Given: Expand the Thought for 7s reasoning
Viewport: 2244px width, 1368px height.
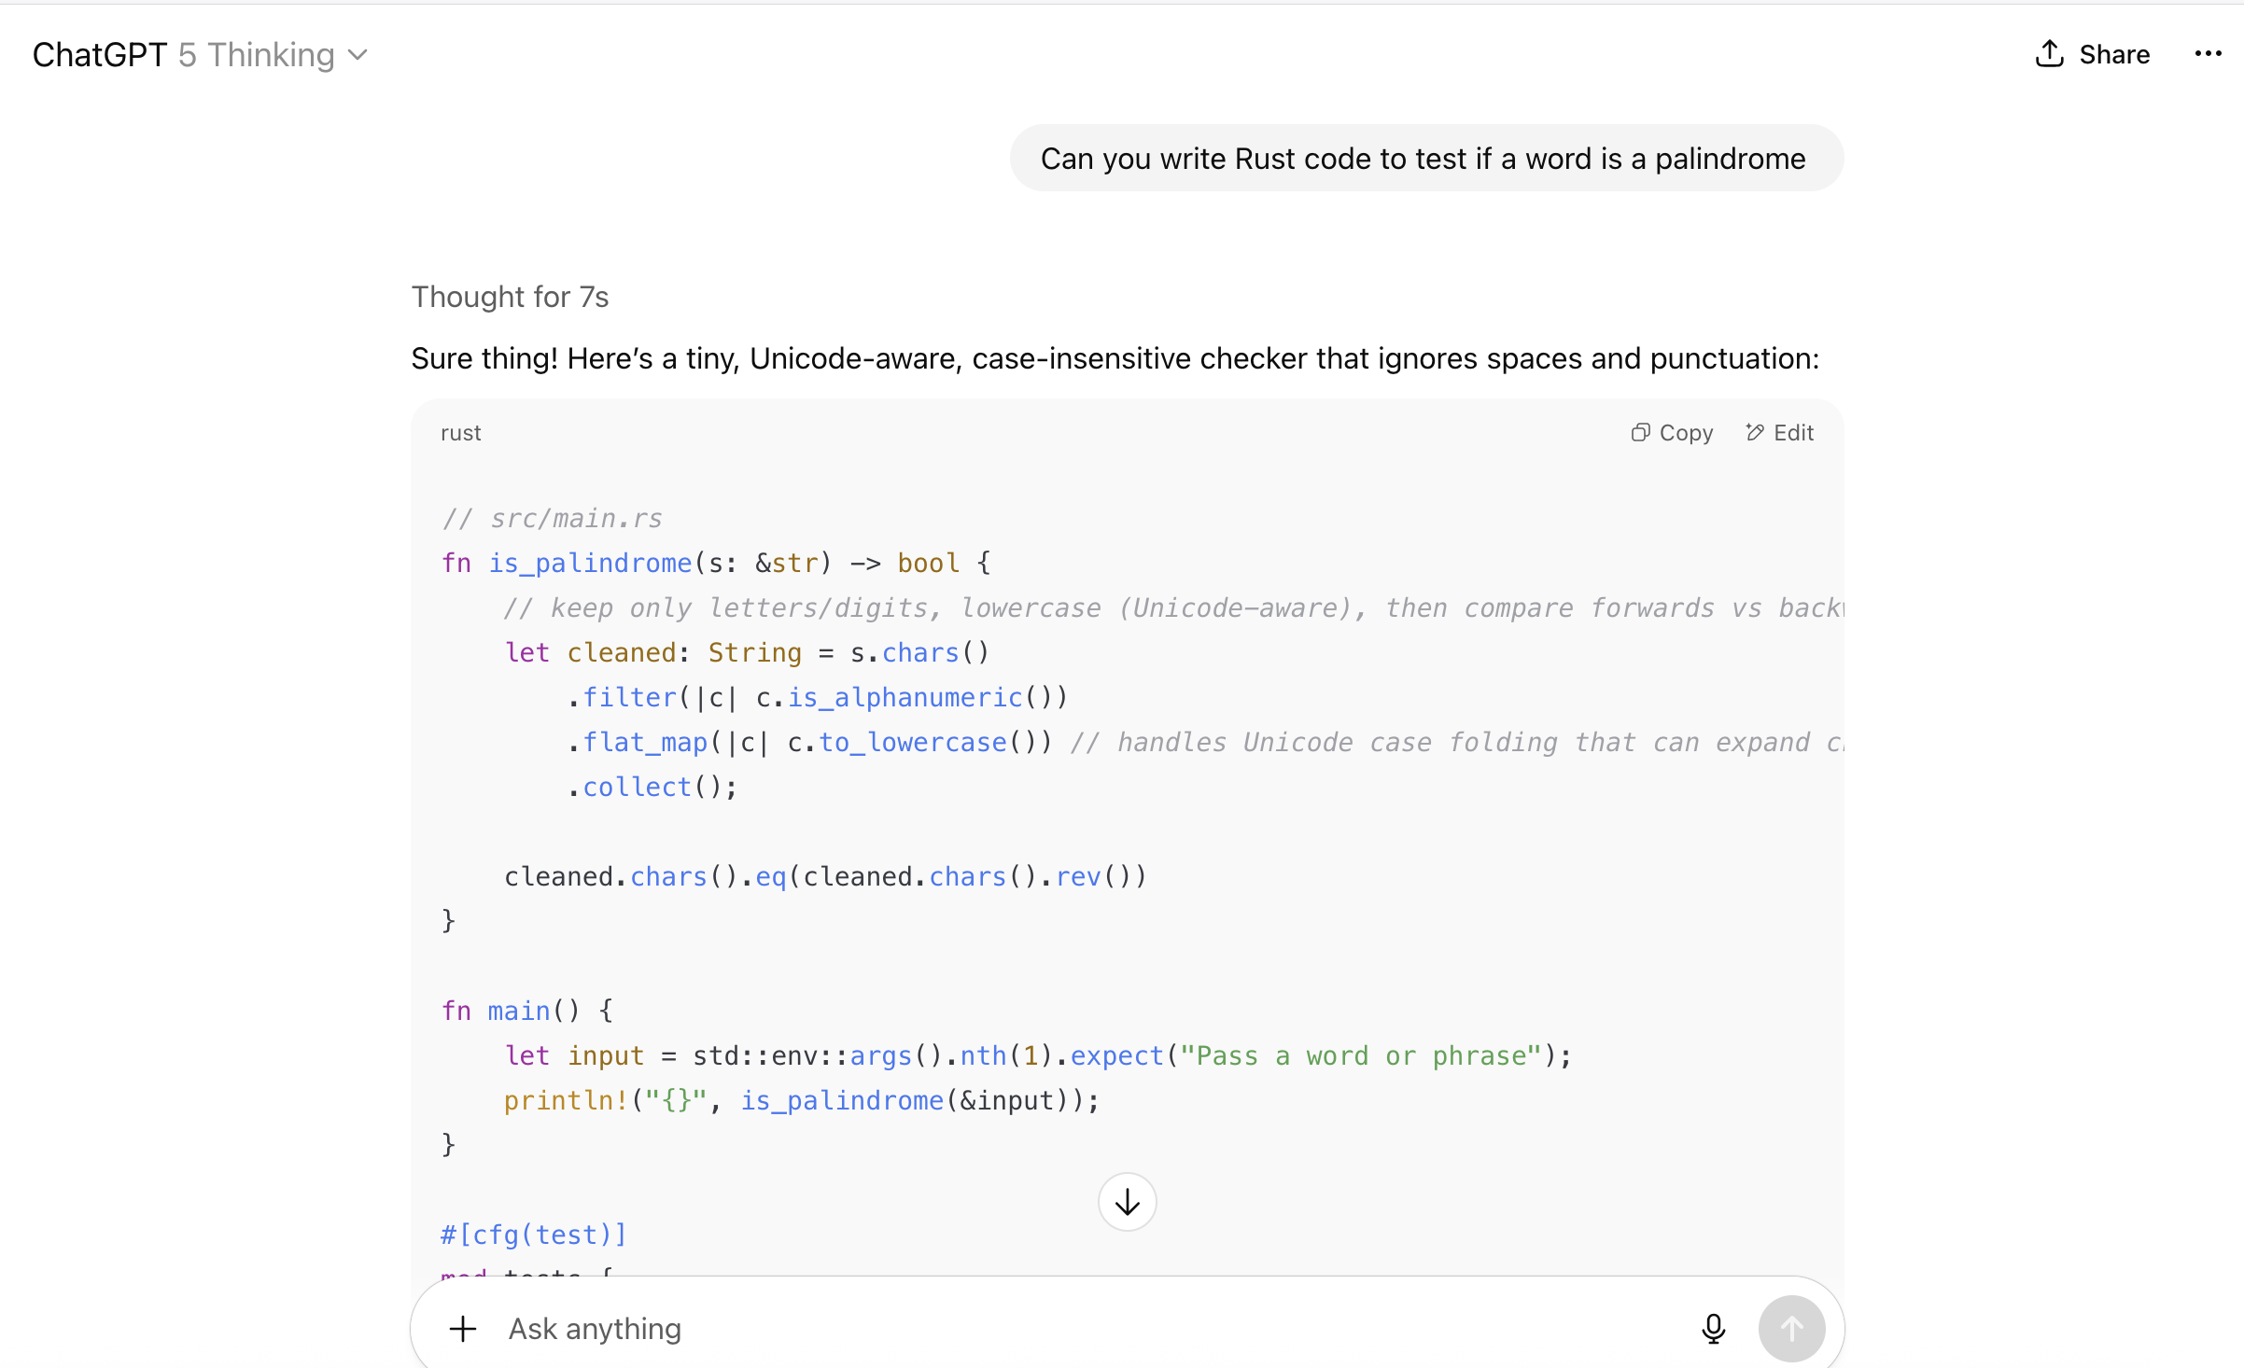Looking at the screenshot, I should click(x=510, y=297).
